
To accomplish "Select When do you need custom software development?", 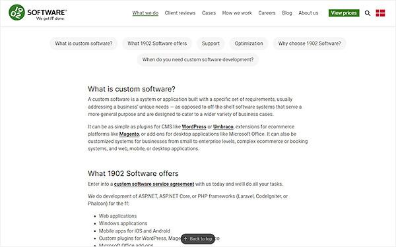I will pyautogui.click(x=198, y=59).
